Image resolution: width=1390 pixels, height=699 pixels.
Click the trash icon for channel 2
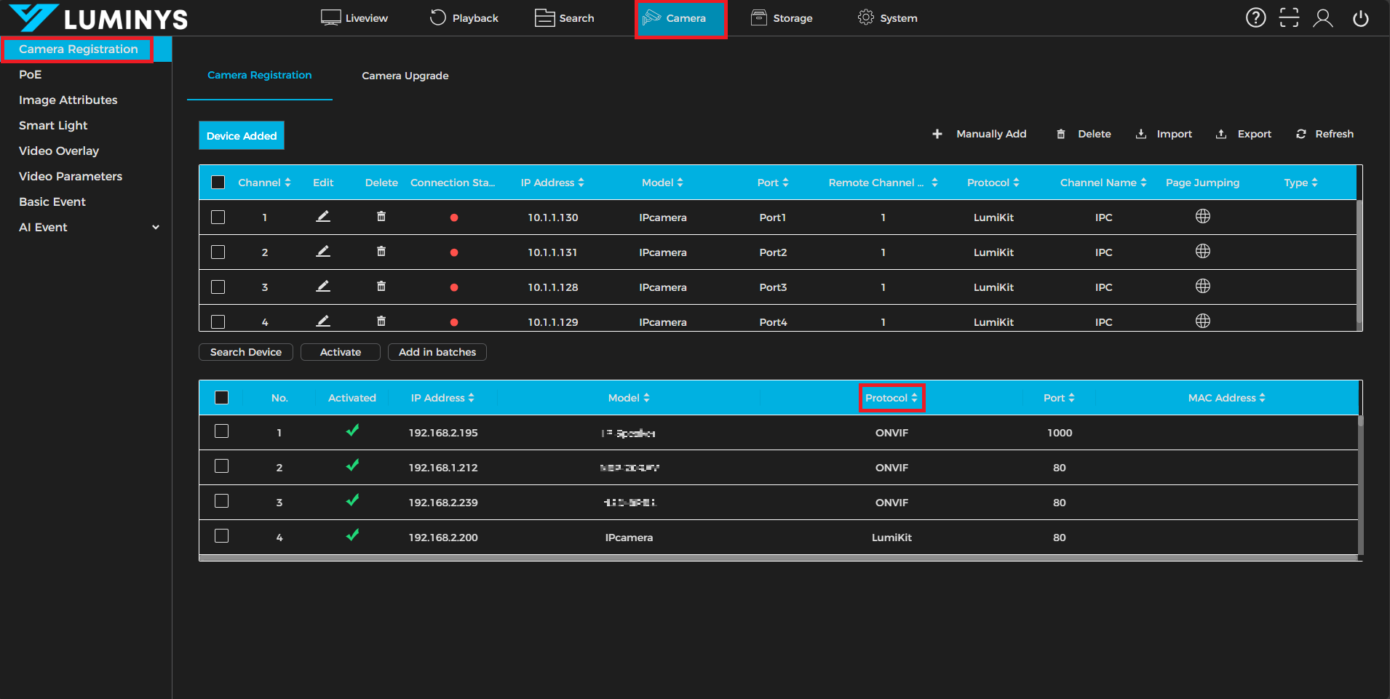381,252
